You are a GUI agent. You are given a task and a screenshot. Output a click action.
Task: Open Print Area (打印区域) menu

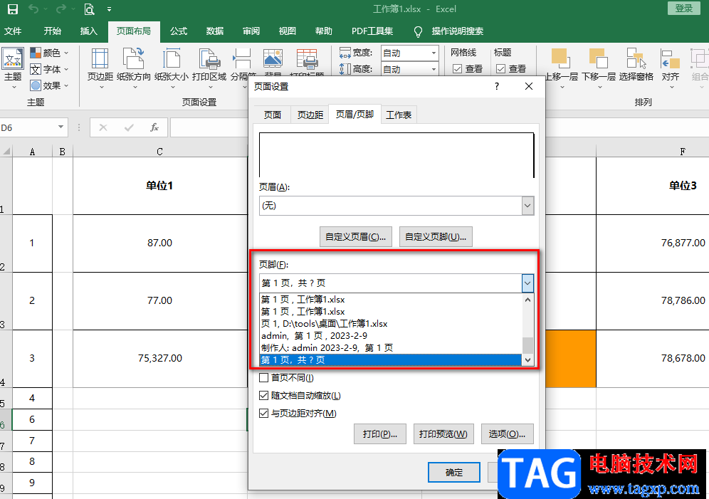(209, 68)
